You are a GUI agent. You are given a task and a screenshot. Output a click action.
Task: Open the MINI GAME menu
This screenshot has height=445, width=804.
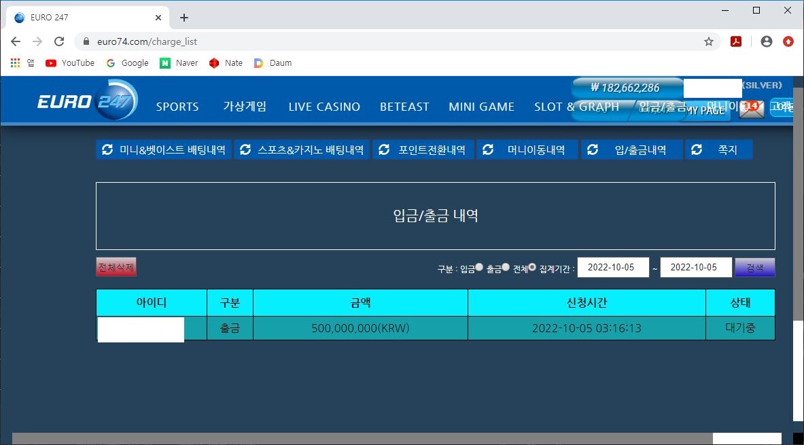481,107
